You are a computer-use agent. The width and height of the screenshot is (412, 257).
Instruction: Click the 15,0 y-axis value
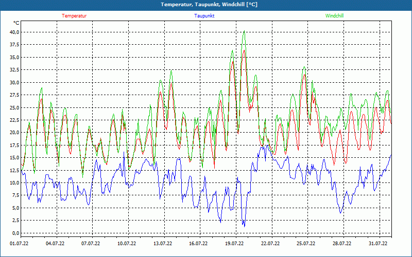pos(14,158)
